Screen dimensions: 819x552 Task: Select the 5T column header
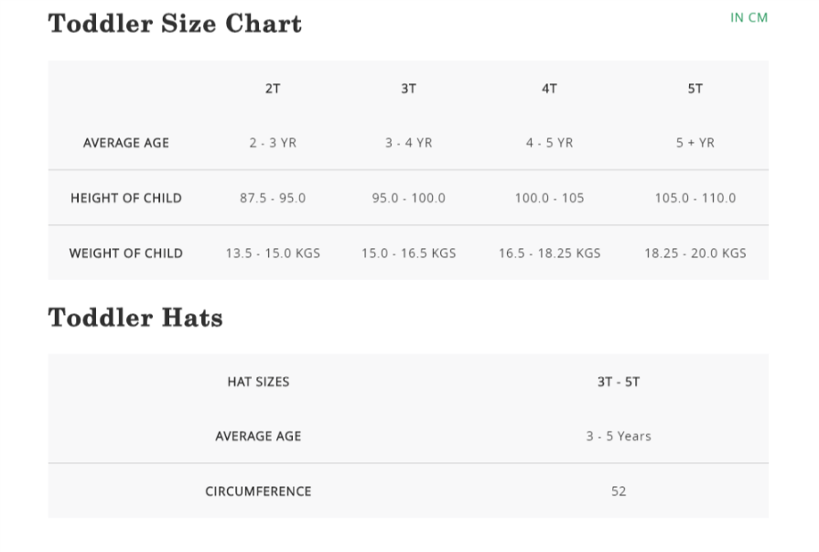click(x=695, y=89)
